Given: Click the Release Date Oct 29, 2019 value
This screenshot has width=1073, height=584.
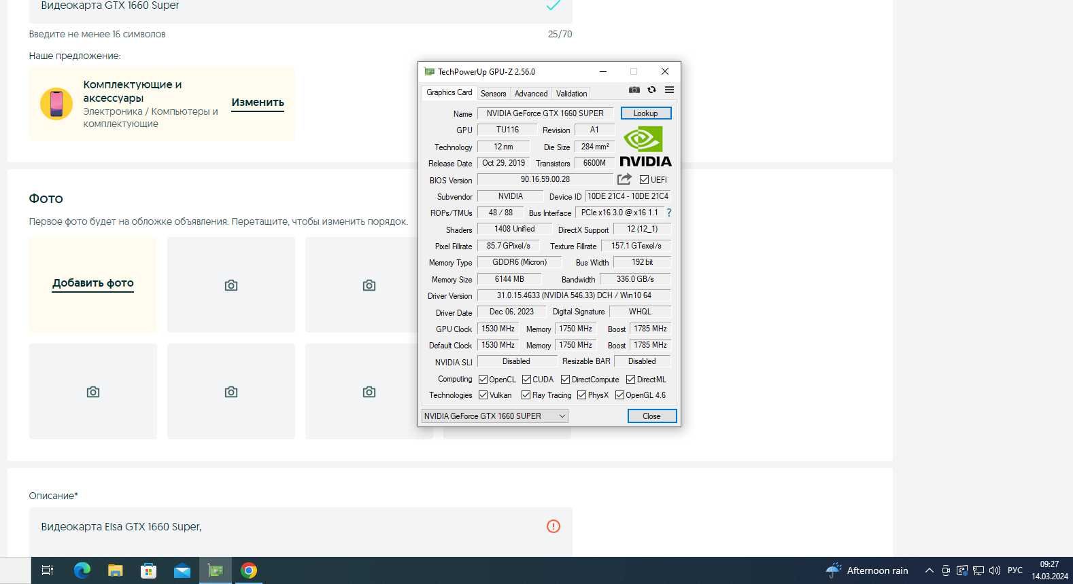Looking at the screenshot, I should pyautogui.click(x=503, y=163).
